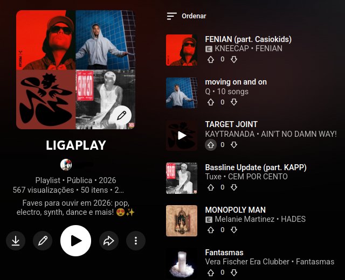Upvote FENIAN (part. Casiokids)
This screenshot has height=280, width=345.
tap(211, 60)
